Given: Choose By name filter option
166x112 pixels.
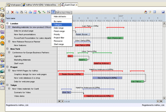Looking at the screenshot, I should pos(62,21).
